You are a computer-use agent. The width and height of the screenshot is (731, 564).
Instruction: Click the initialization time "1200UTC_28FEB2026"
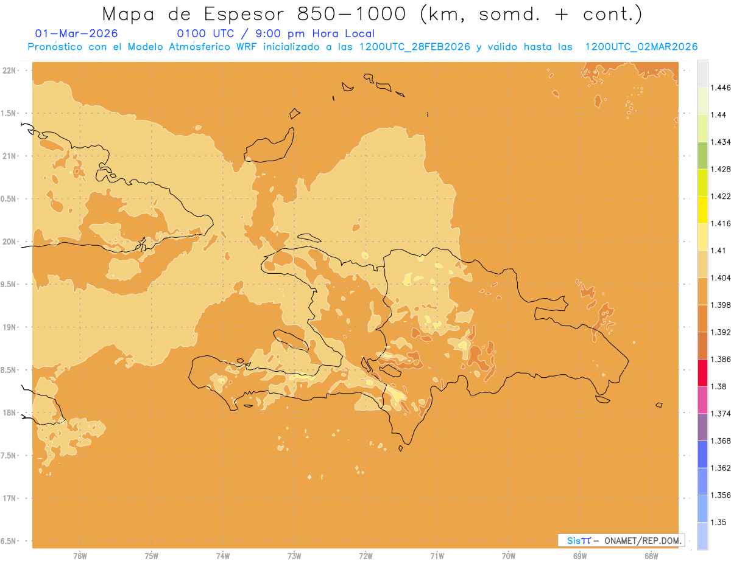click(x=414, y=47)
